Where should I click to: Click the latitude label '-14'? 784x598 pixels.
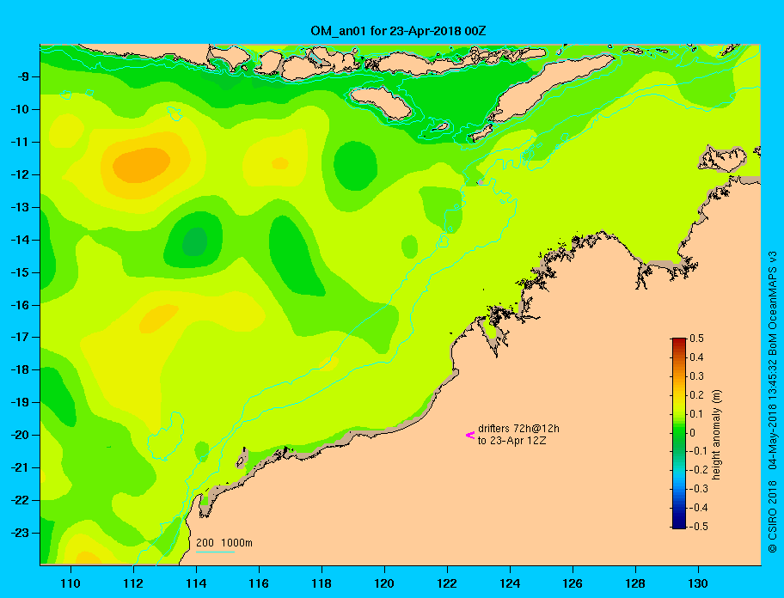click(x=21, y=240)
